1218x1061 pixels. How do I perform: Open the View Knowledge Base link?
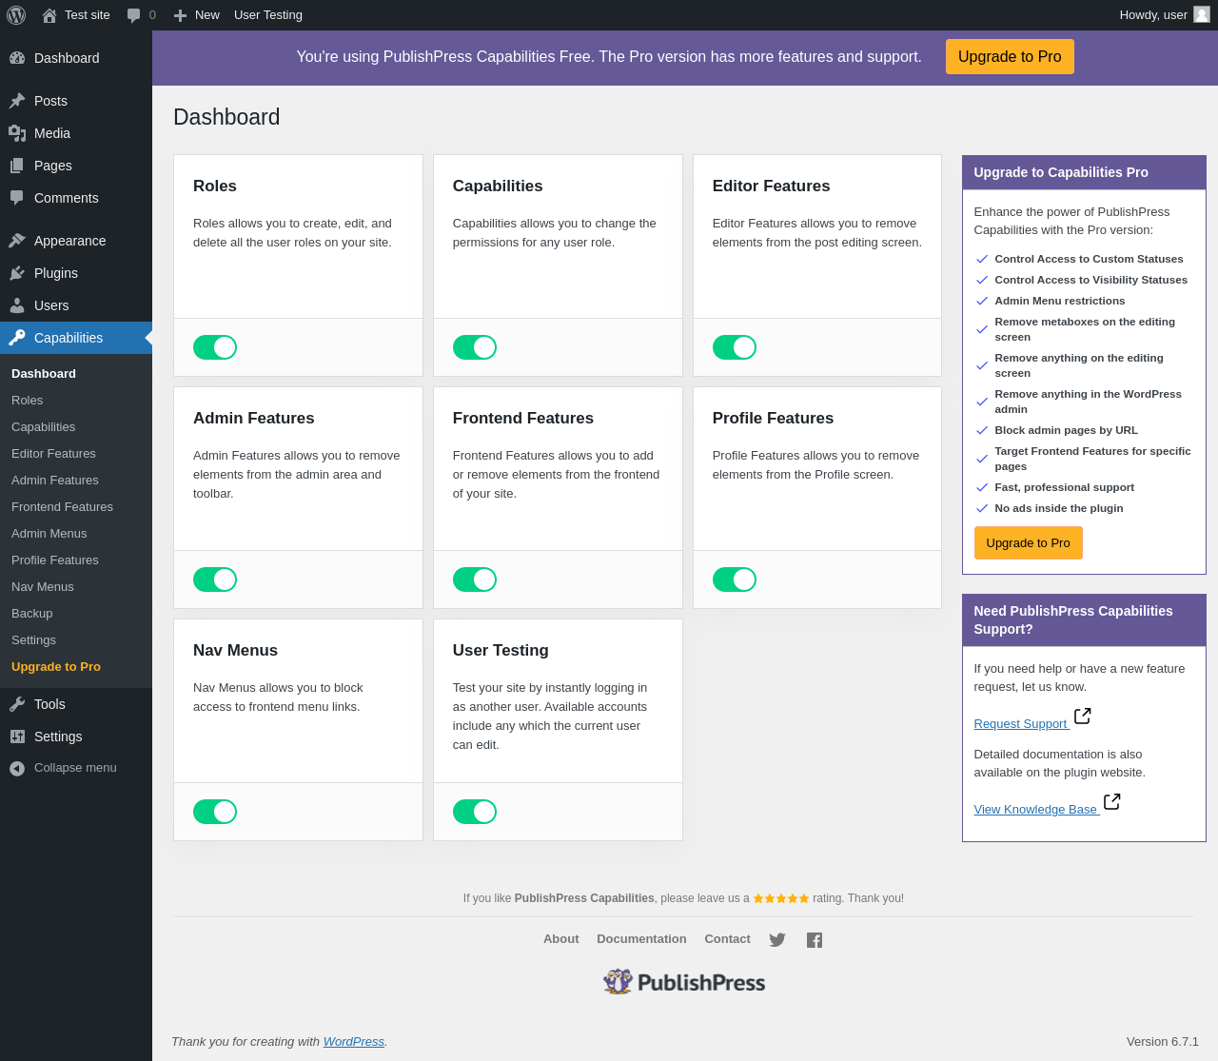pyautogui.click(x=1035, y=810)
